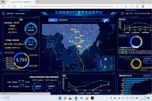Screen dimensions: 152x101
Task: Toggle the white series in the 货代分析 legend
Action: [x=127, y=32]
